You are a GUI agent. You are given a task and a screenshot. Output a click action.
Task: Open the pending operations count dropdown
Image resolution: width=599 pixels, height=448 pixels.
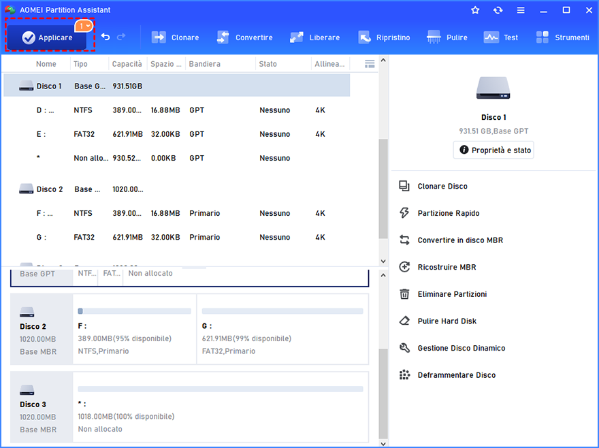[x=84, y=26]
